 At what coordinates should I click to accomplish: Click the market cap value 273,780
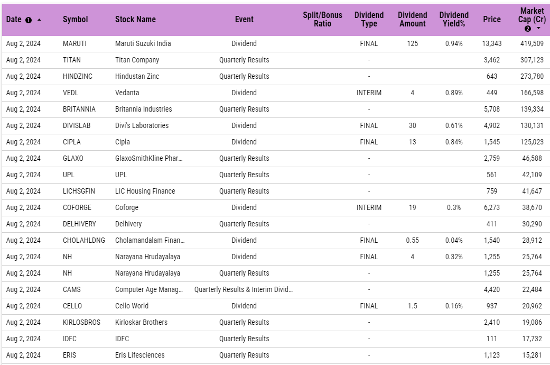pyautogui.click(x=532, y=76)
